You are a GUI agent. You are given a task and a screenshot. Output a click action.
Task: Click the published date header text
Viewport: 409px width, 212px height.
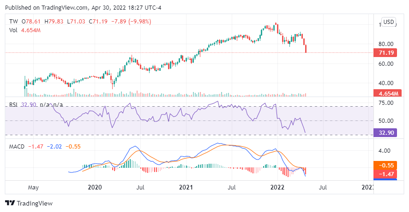83,8
